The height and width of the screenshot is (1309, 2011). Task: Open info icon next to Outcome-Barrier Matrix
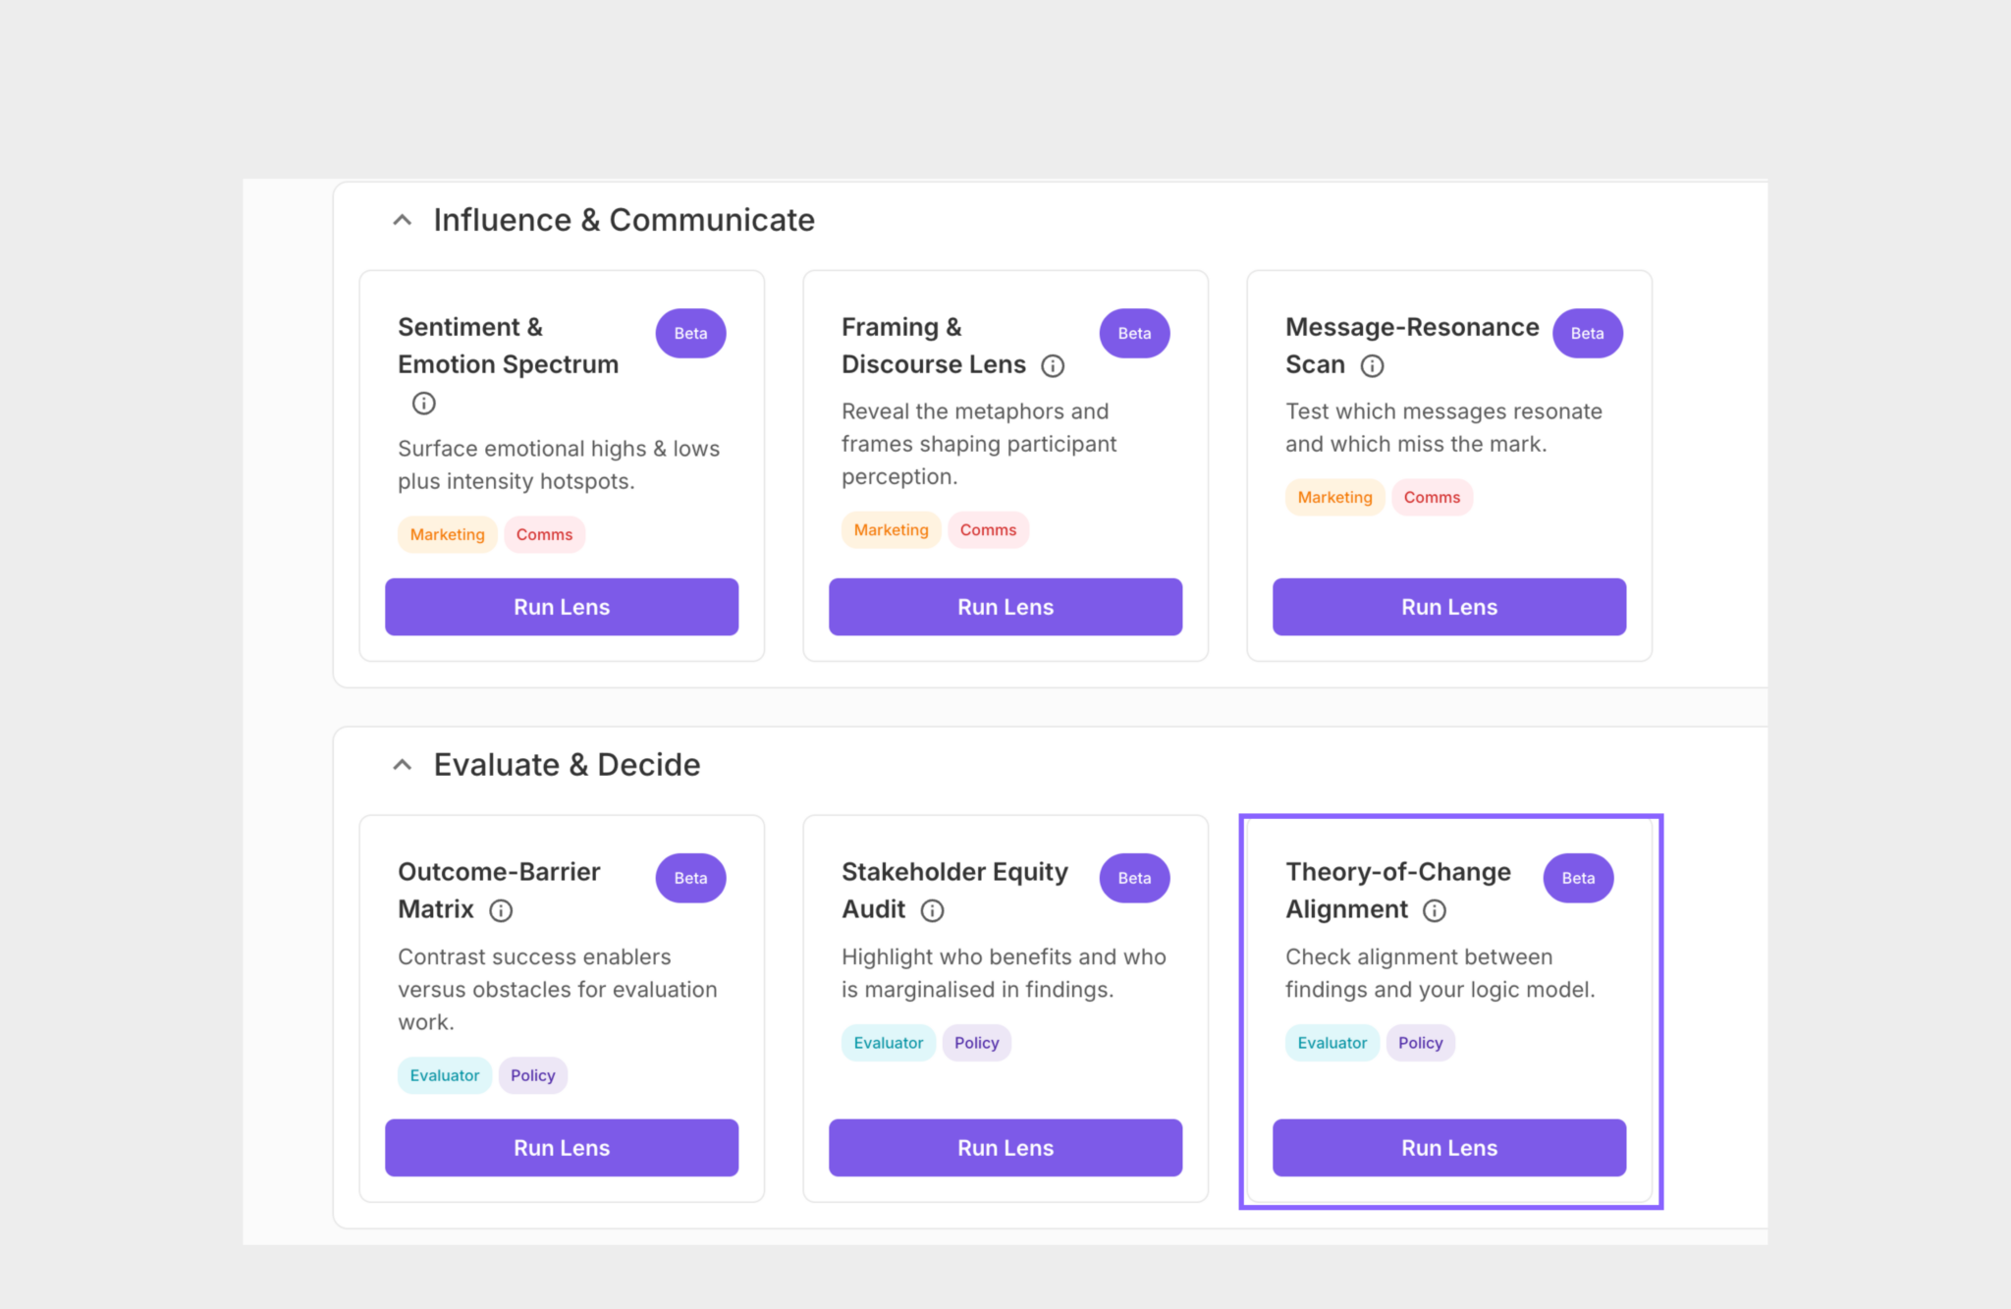(501, 911)
